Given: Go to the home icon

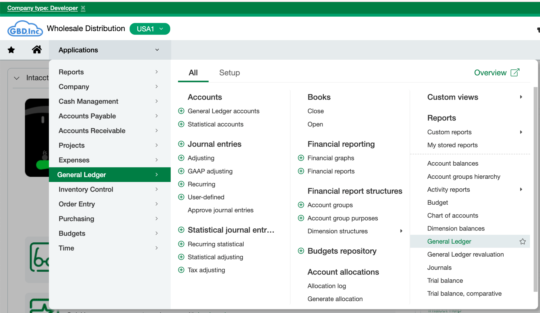Looking at the screenshot, I should (37, 50).
